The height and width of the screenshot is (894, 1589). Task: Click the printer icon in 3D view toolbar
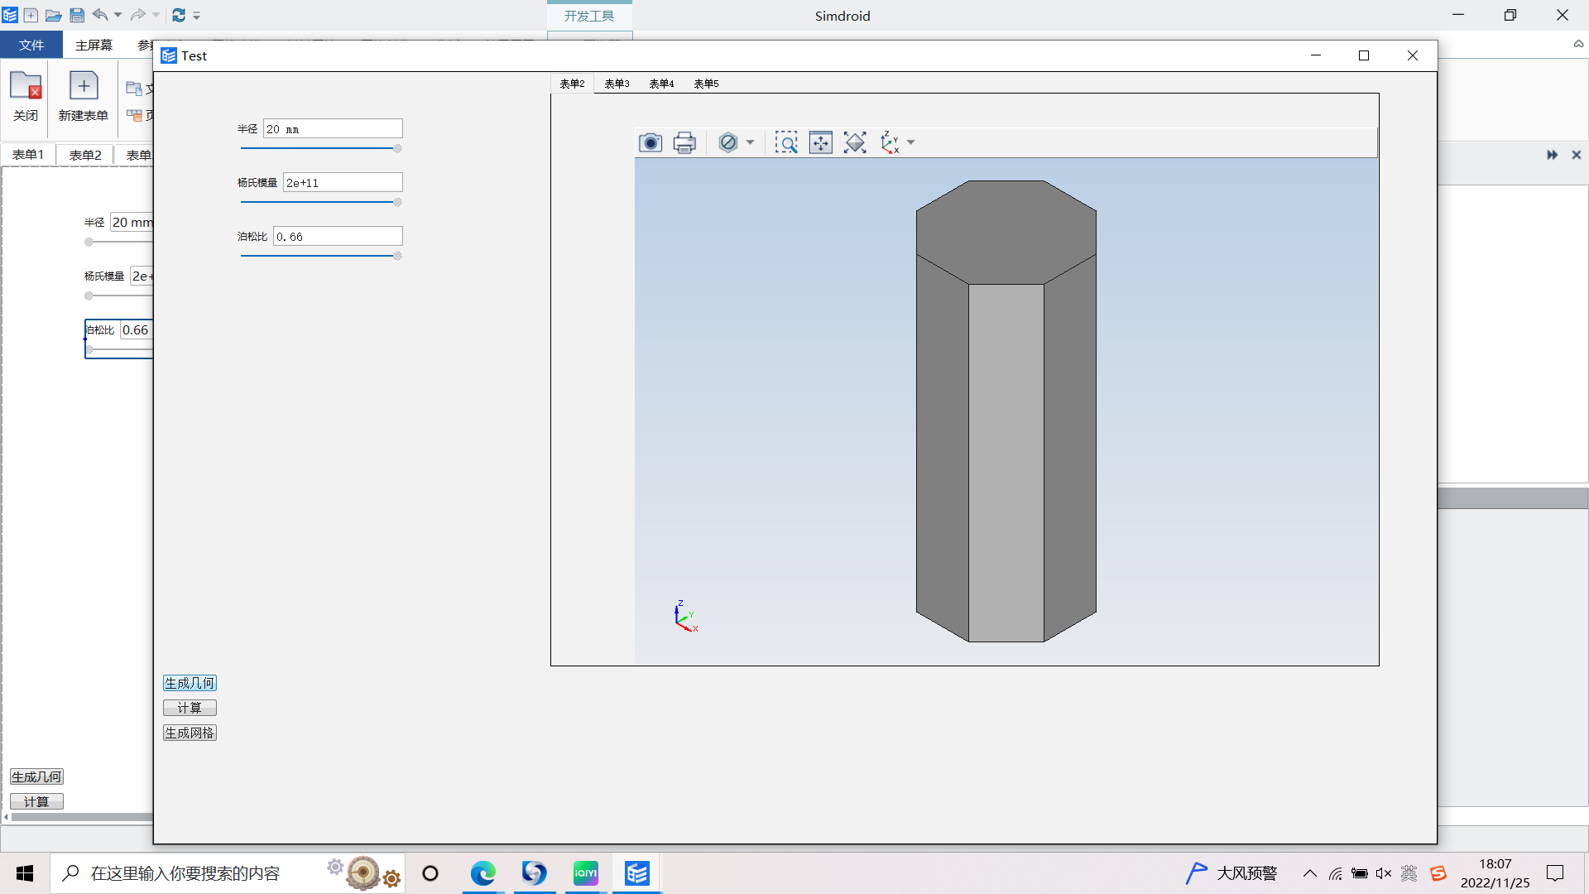click(x=684, y=142)
